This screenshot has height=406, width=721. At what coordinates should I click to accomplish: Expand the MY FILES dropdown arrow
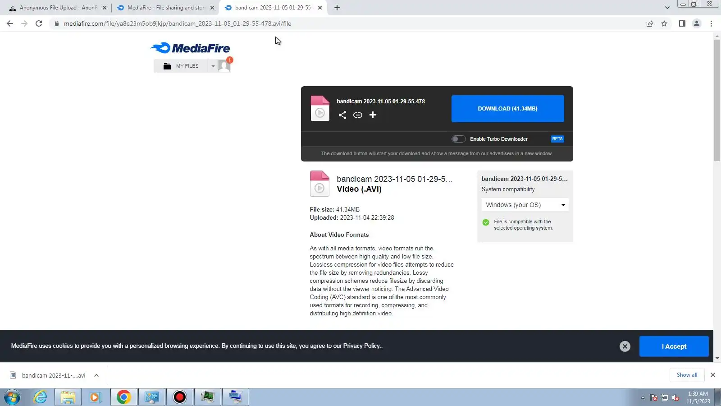213,66
